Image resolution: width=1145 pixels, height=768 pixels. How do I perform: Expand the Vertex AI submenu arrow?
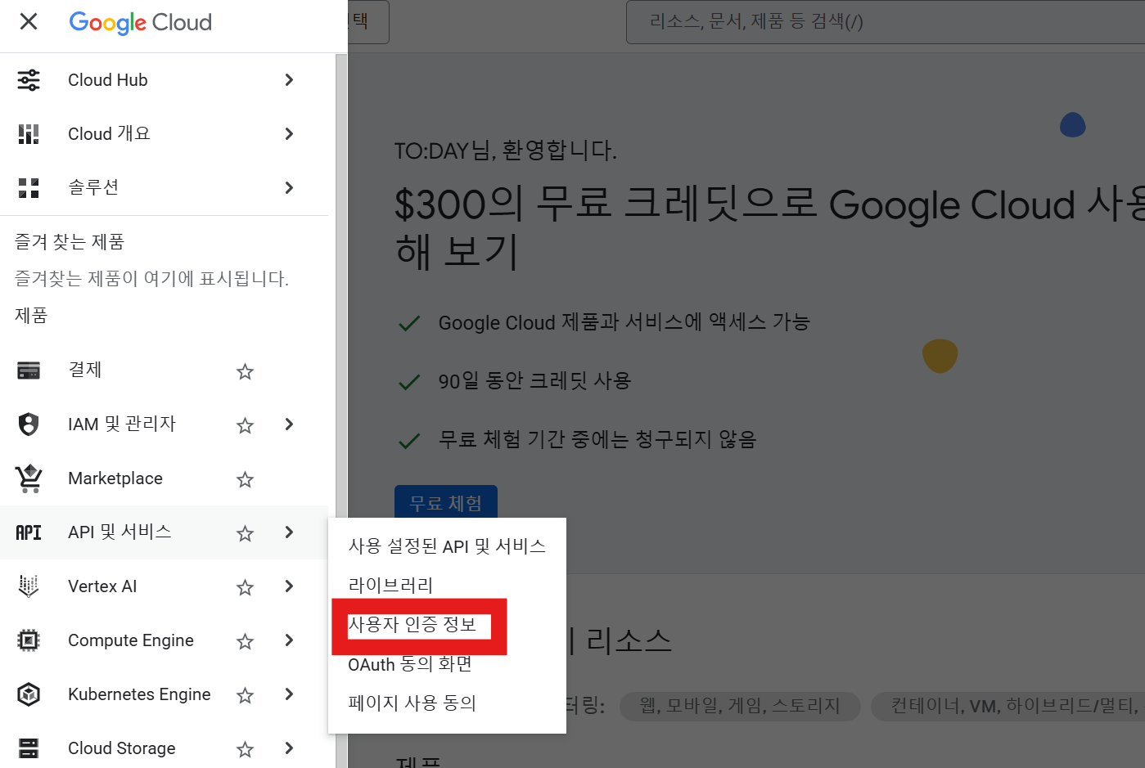point(289,586)
